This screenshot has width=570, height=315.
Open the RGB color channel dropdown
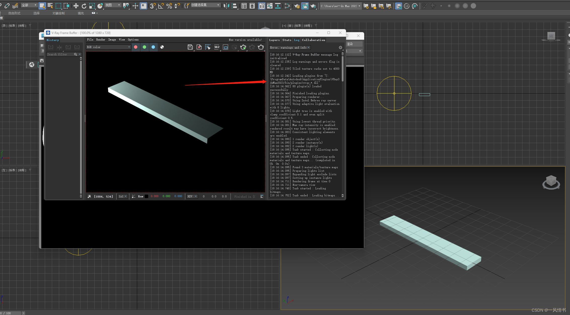pos(108,47)
